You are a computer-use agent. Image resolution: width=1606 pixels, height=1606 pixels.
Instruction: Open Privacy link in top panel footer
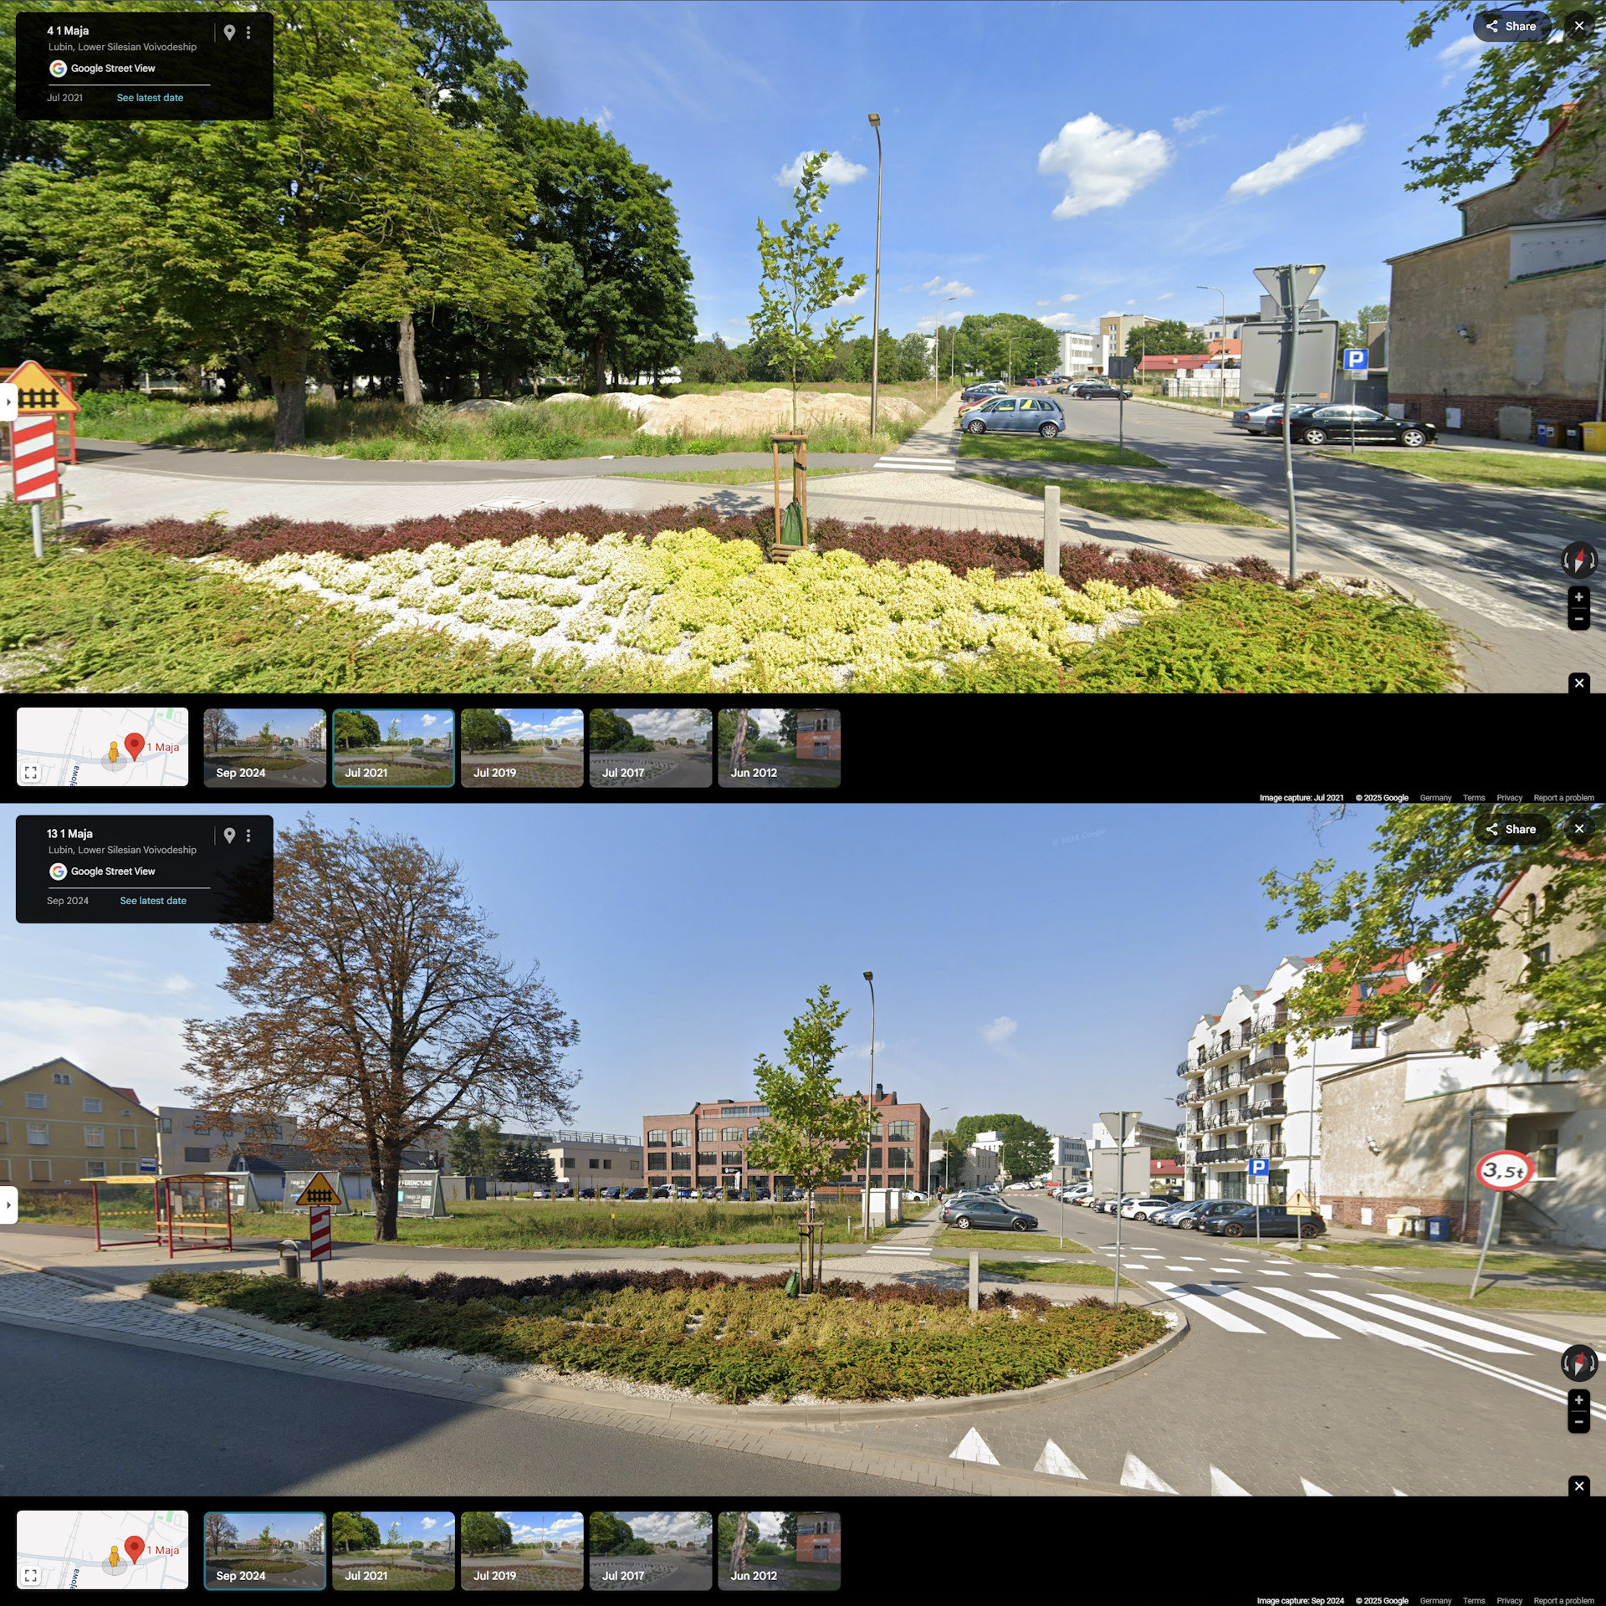[1509, 798]
